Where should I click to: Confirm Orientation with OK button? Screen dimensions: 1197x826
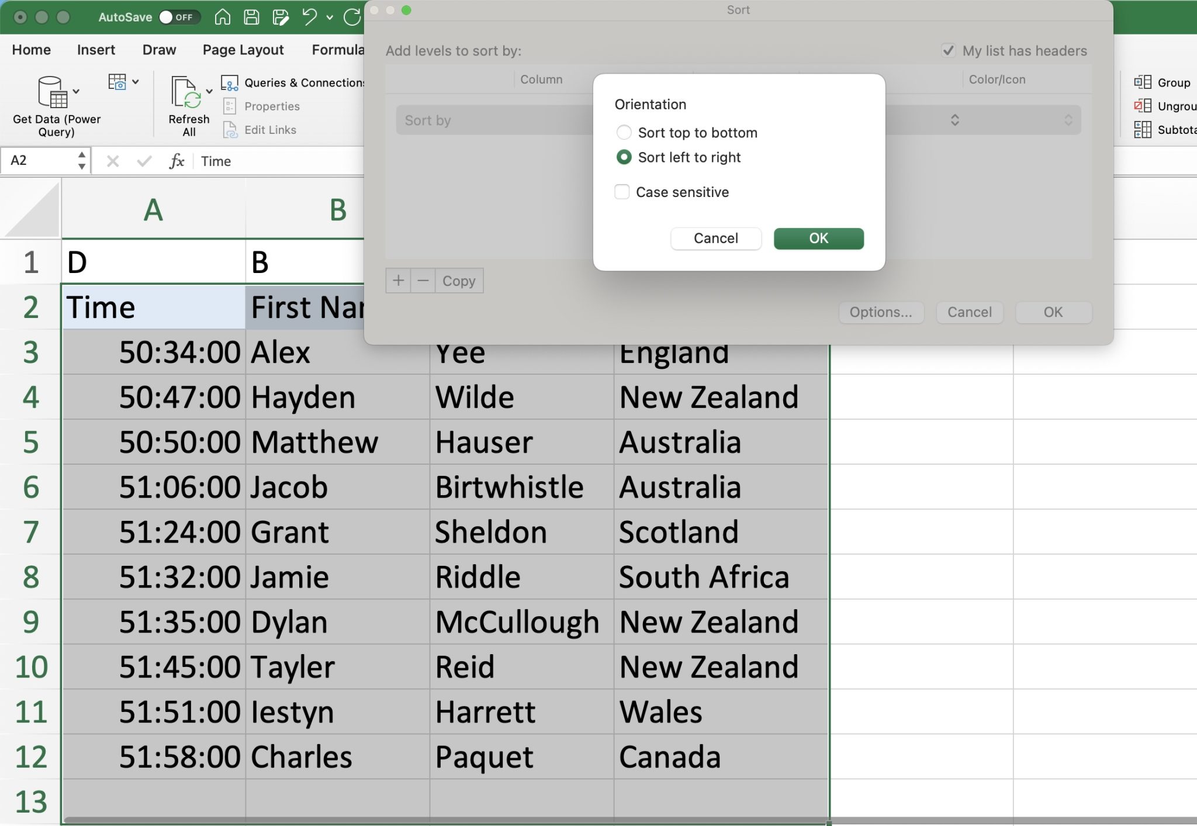pyautogui.click(x=817, y=238)
